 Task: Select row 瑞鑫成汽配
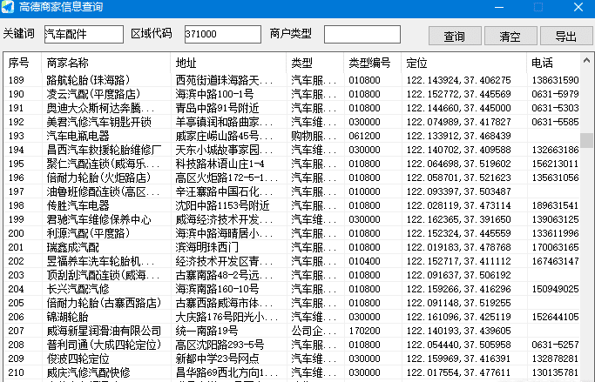pos(292,247)
